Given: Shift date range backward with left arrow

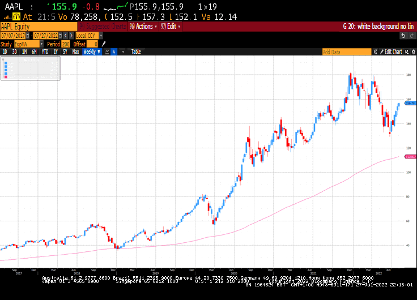Looking at the screenshot, I should 66,36.
